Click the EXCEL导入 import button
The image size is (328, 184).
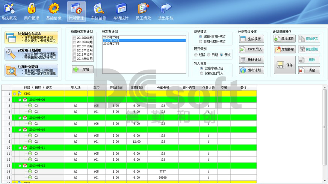[x=251, y=49]
